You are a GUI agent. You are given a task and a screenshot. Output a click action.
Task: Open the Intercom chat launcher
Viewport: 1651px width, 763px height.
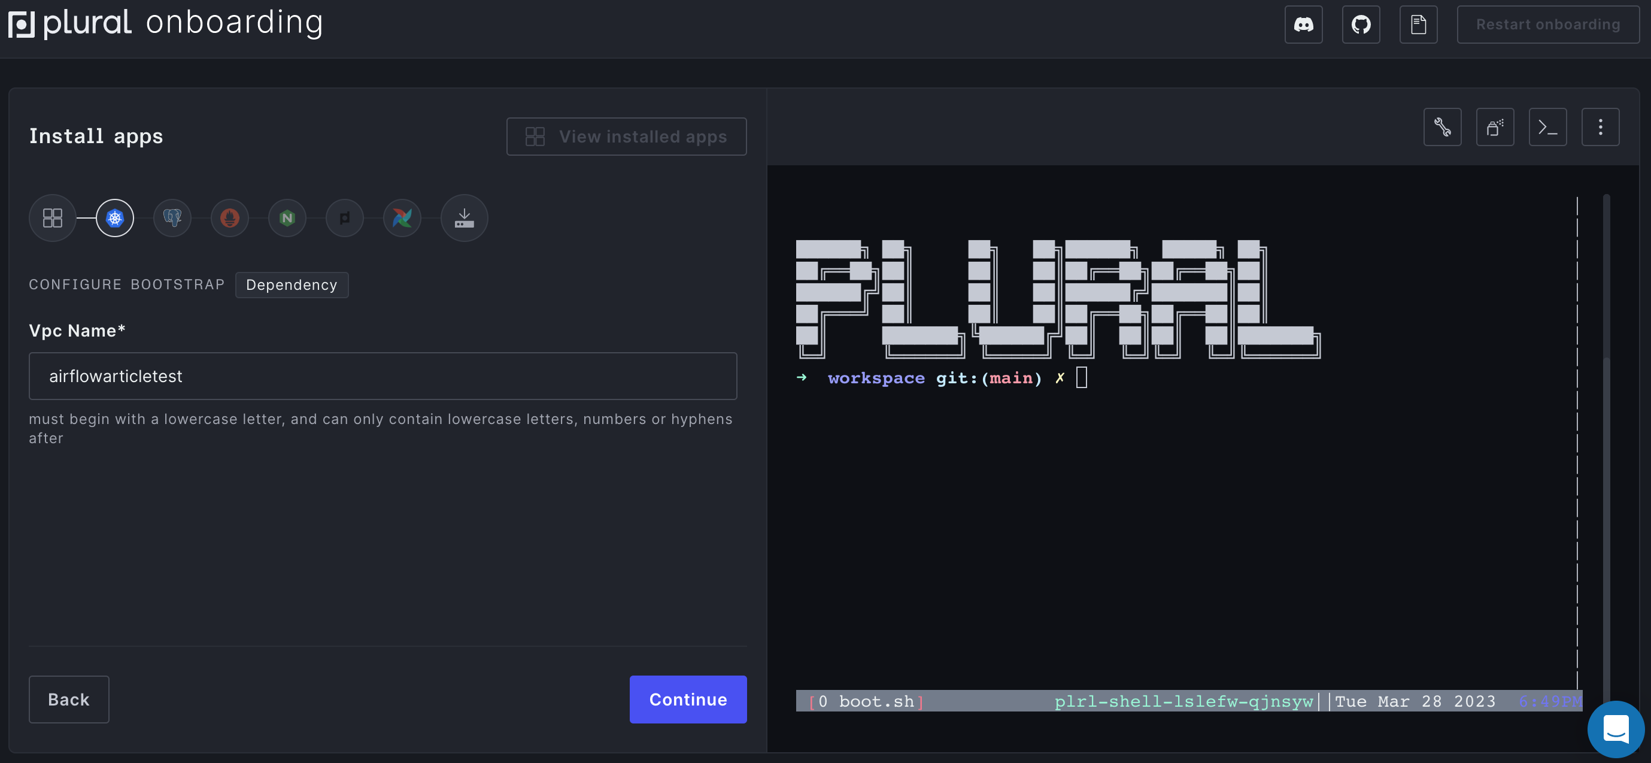pyautogui.click(x=1616, y=729)
